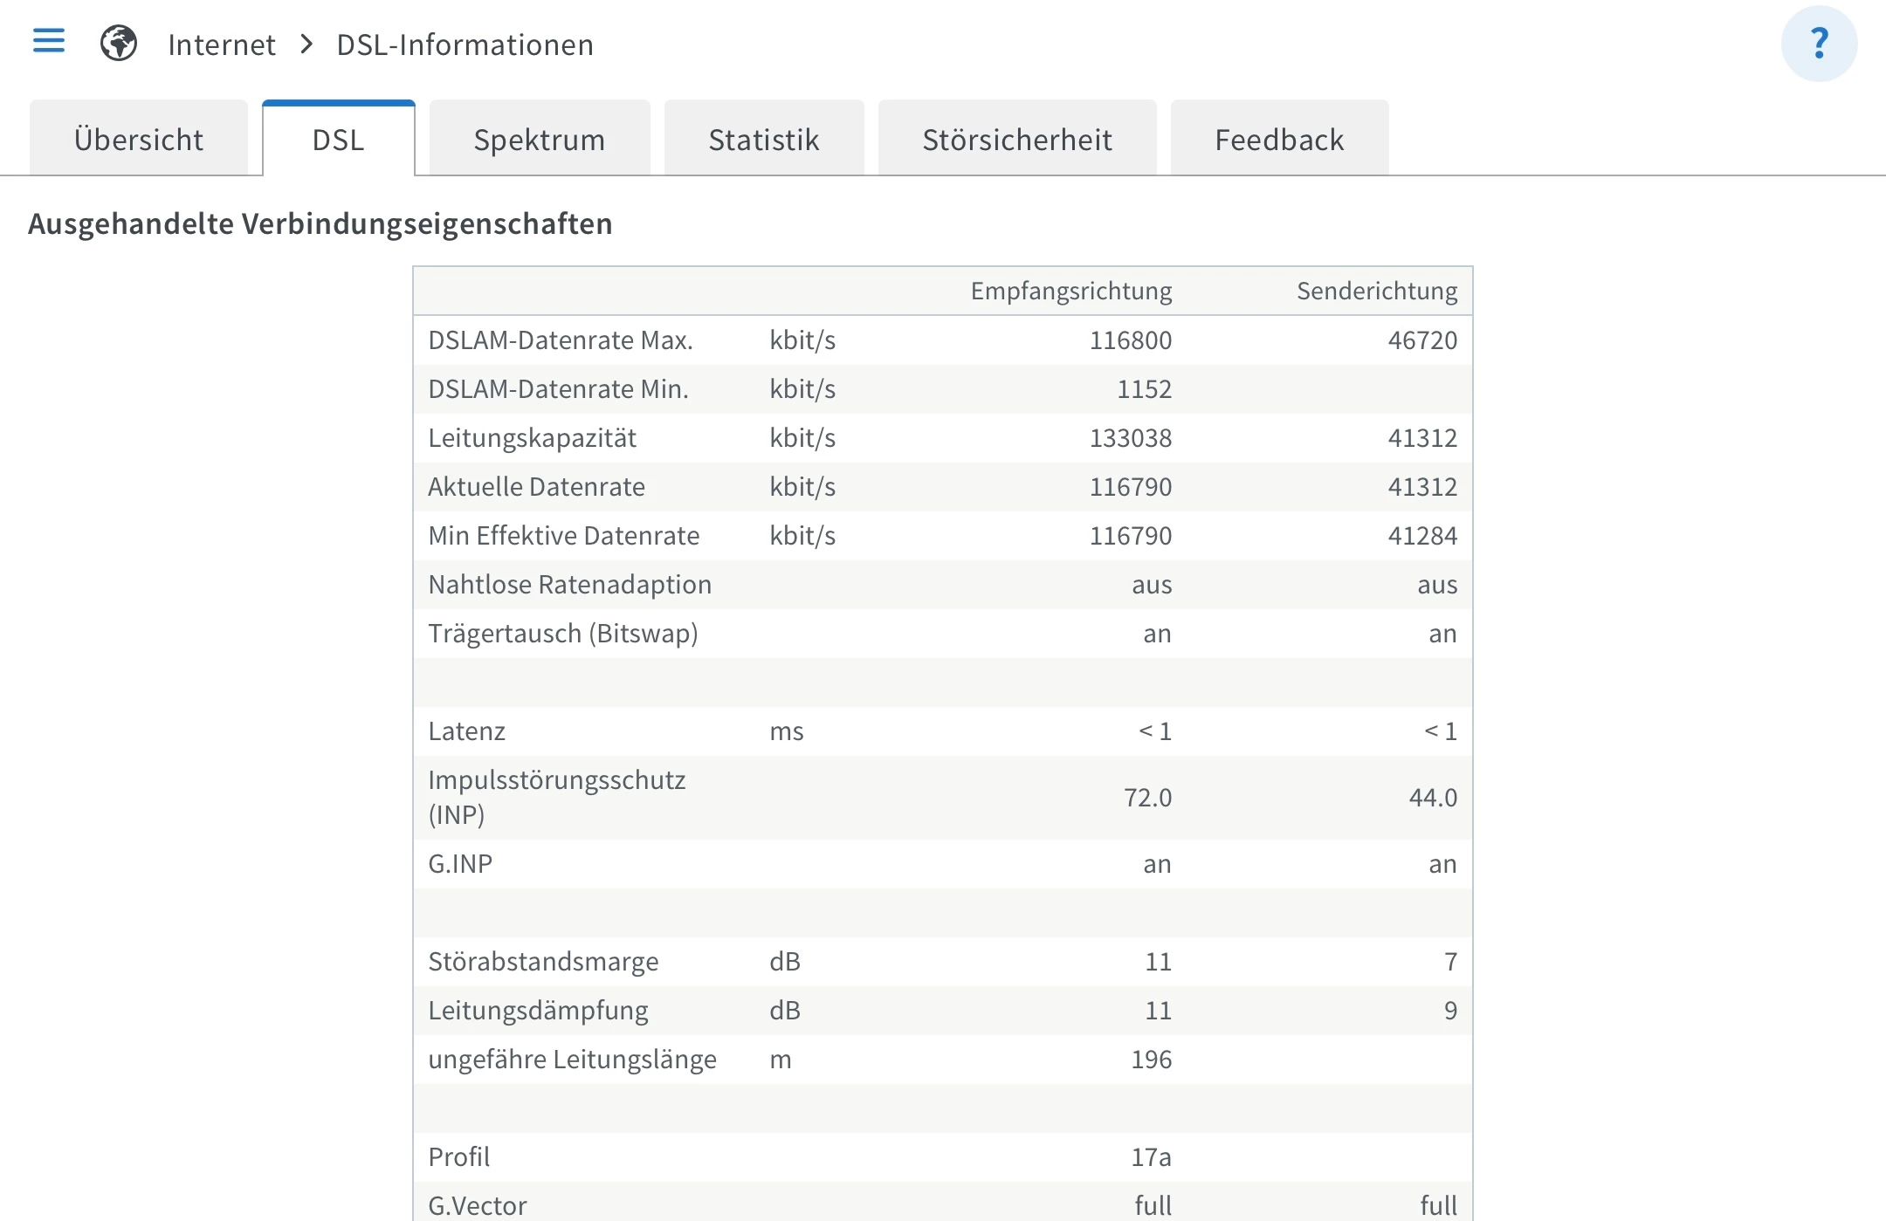Image resolution: width=1886 pixels, height=1221 pixels.
Task: Switch to the Übersicht tab
Action: (x=138, y=140)
